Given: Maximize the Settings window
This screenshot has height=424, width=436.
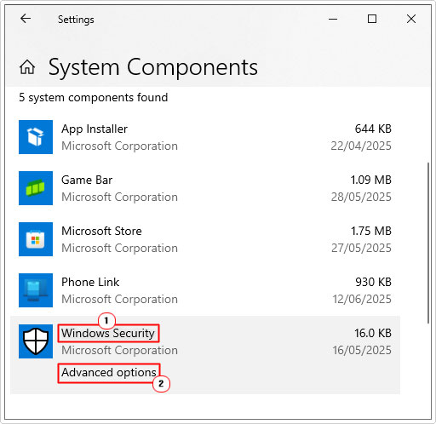Looking at the screenshot, I should tap(372, 19).
